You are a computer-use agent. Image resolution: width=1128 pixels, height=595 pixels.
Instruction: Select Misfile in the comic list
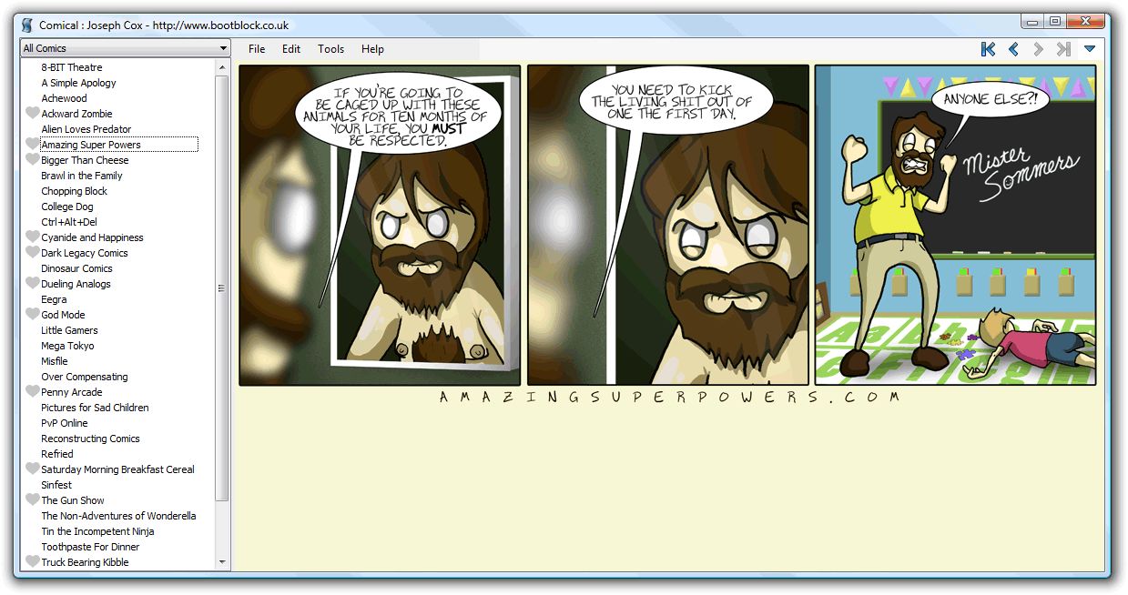55,361
